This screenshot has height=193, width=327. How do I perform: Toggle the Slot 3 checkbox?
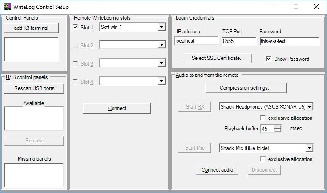75,63
